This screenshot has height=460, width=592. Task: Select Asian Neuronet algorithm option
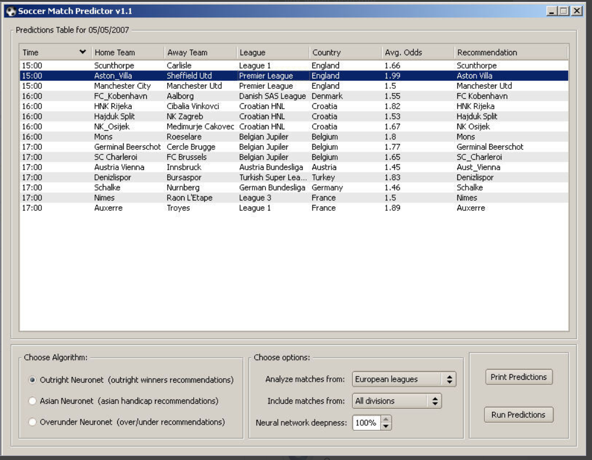click(x=33, y=401)
